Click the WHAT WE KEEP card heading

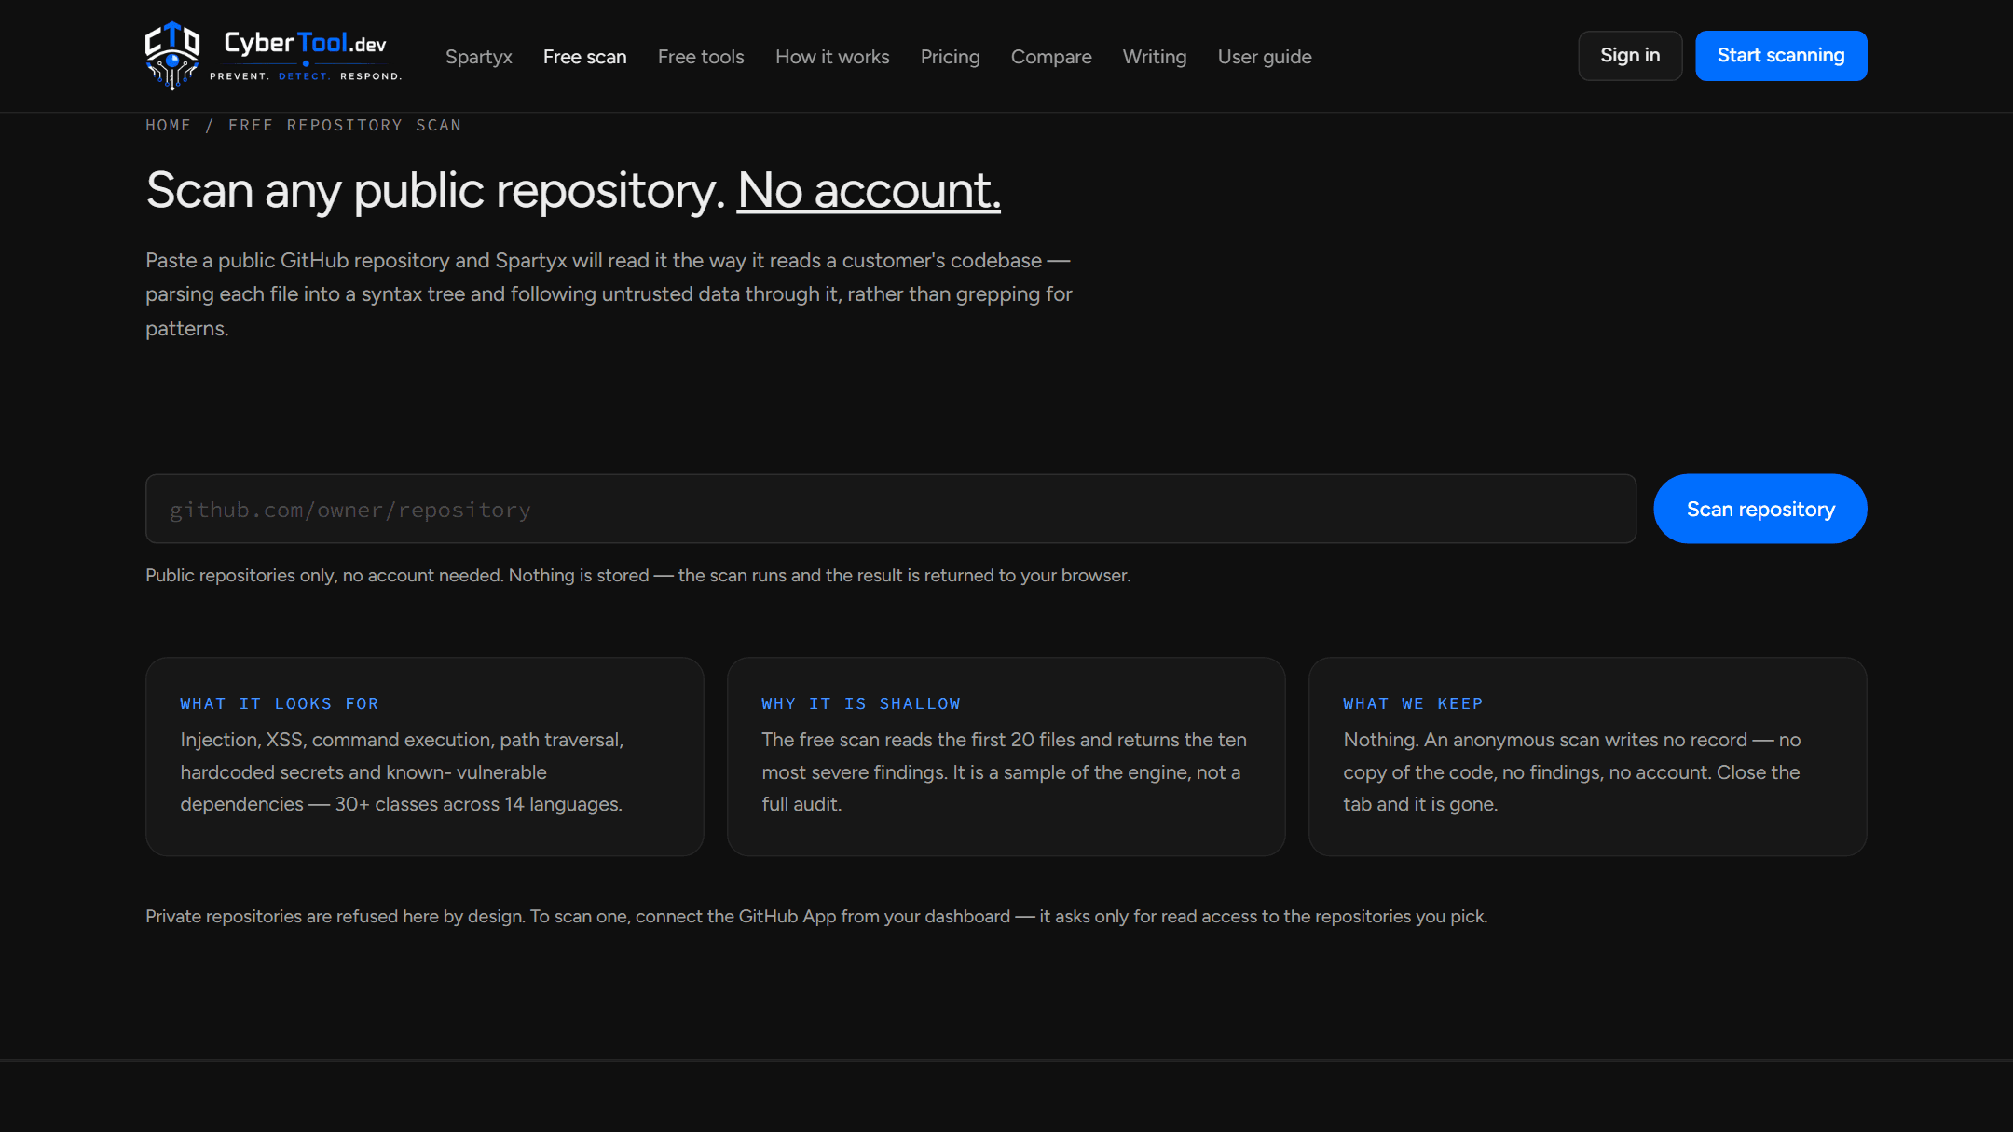pos(1413,703)
